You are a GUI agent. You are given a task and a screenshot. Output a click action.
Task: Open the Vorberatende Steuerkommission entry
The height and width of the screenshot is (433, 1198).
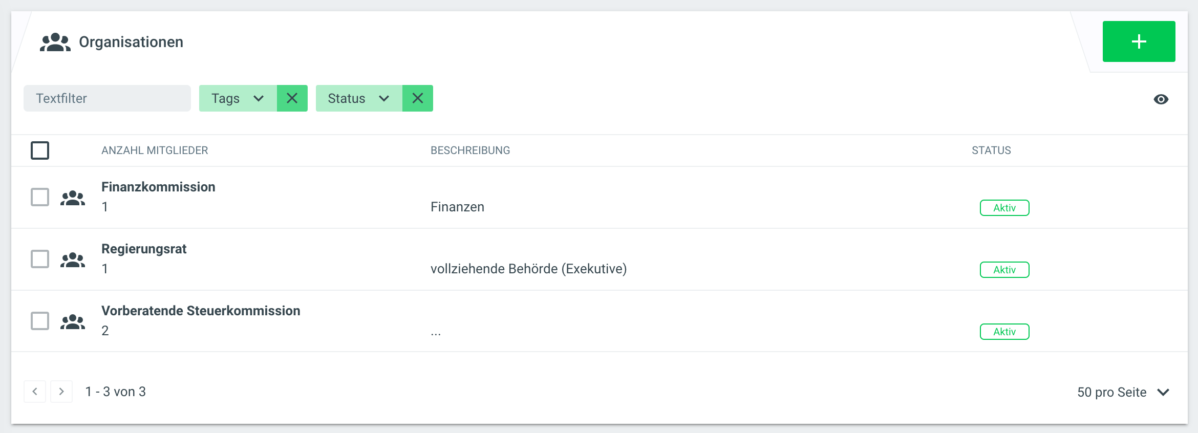[x=201, y=311]
